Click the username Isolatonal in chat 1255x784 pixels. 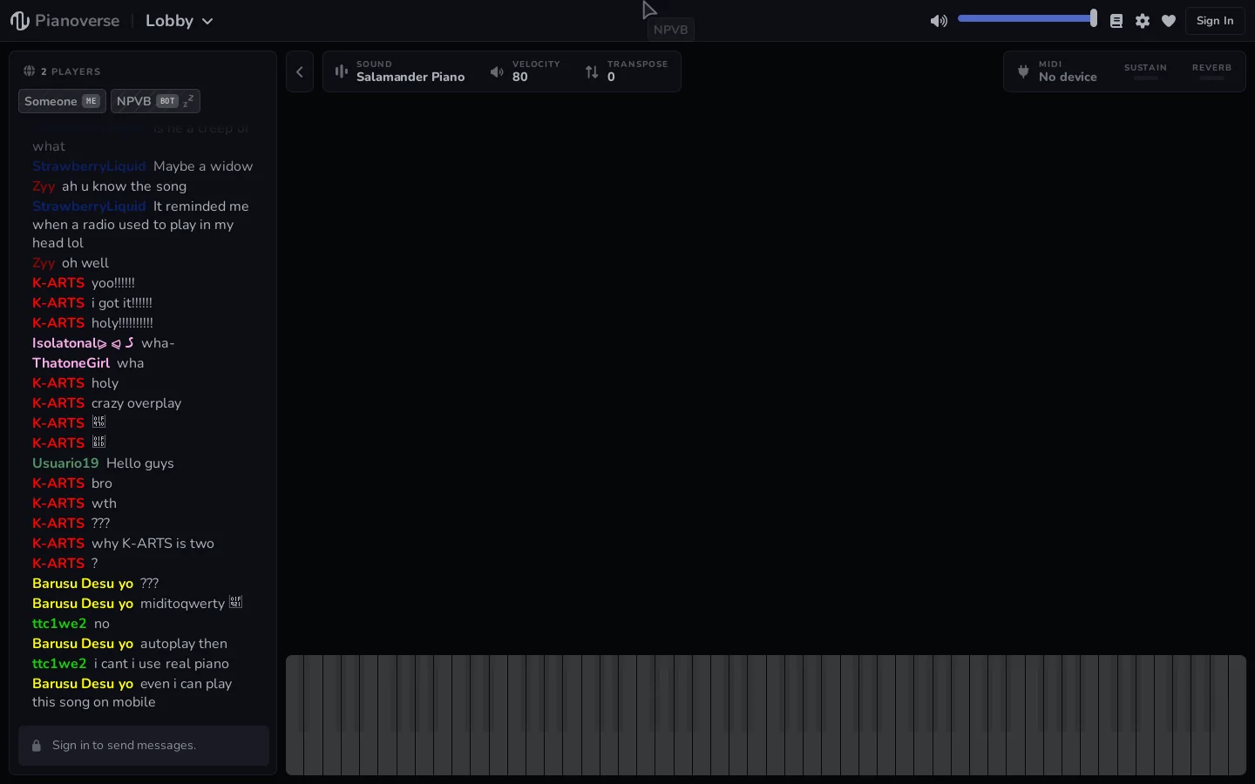[83, 343]
